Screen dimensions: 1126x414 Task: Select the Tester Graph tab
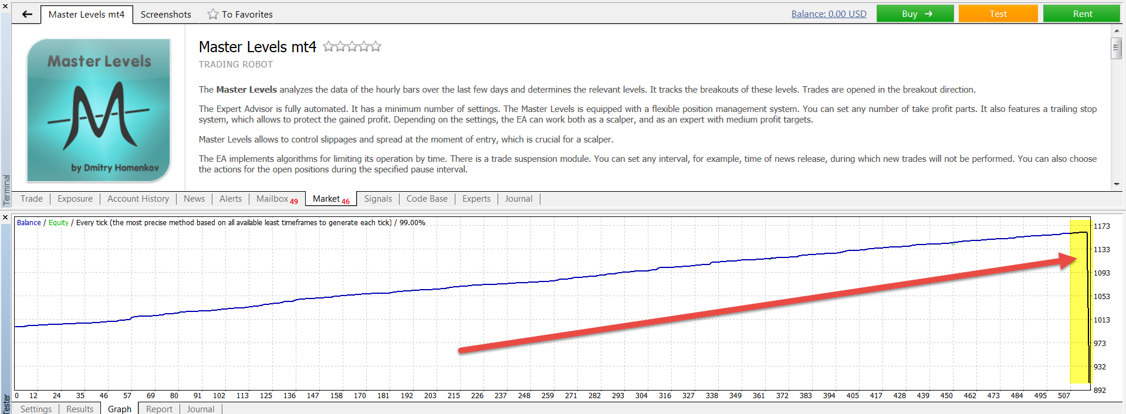tap(120, 409)
